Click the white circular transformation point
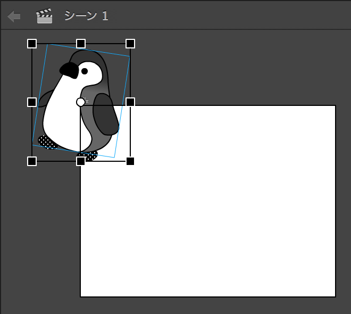Viewport: 351px width, 314px height. [81, 102]
